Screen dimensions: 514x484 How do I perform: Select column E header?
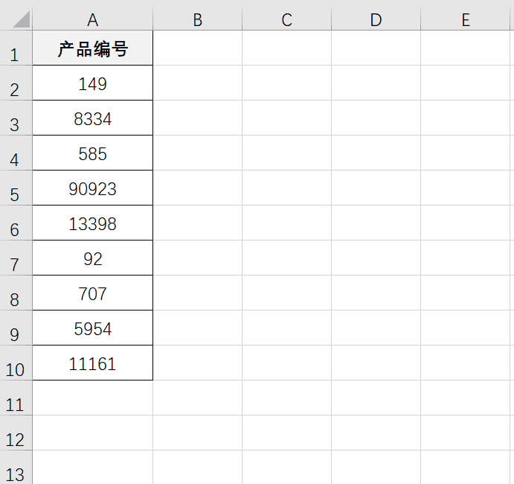pos(466,19)
